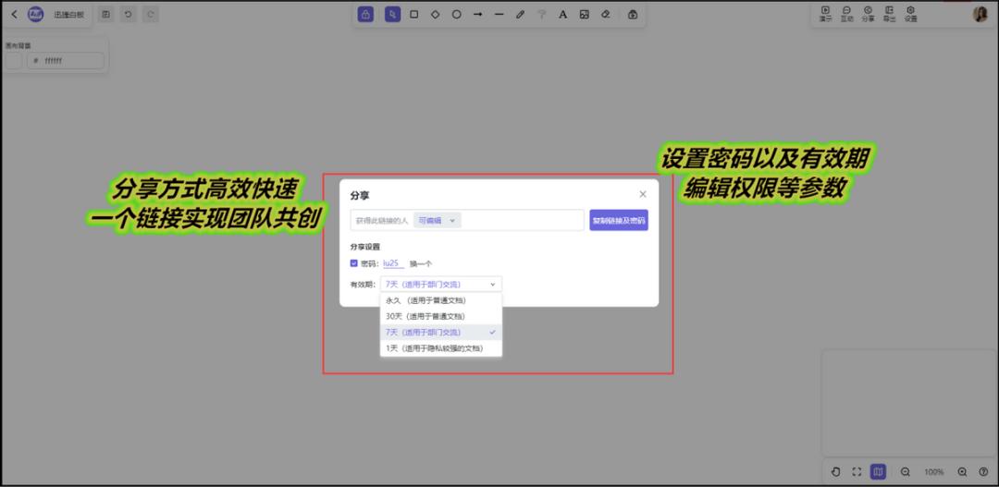Screen dimensions: 999x487
Task: Select the straight line tool
Action: (499, 14)
